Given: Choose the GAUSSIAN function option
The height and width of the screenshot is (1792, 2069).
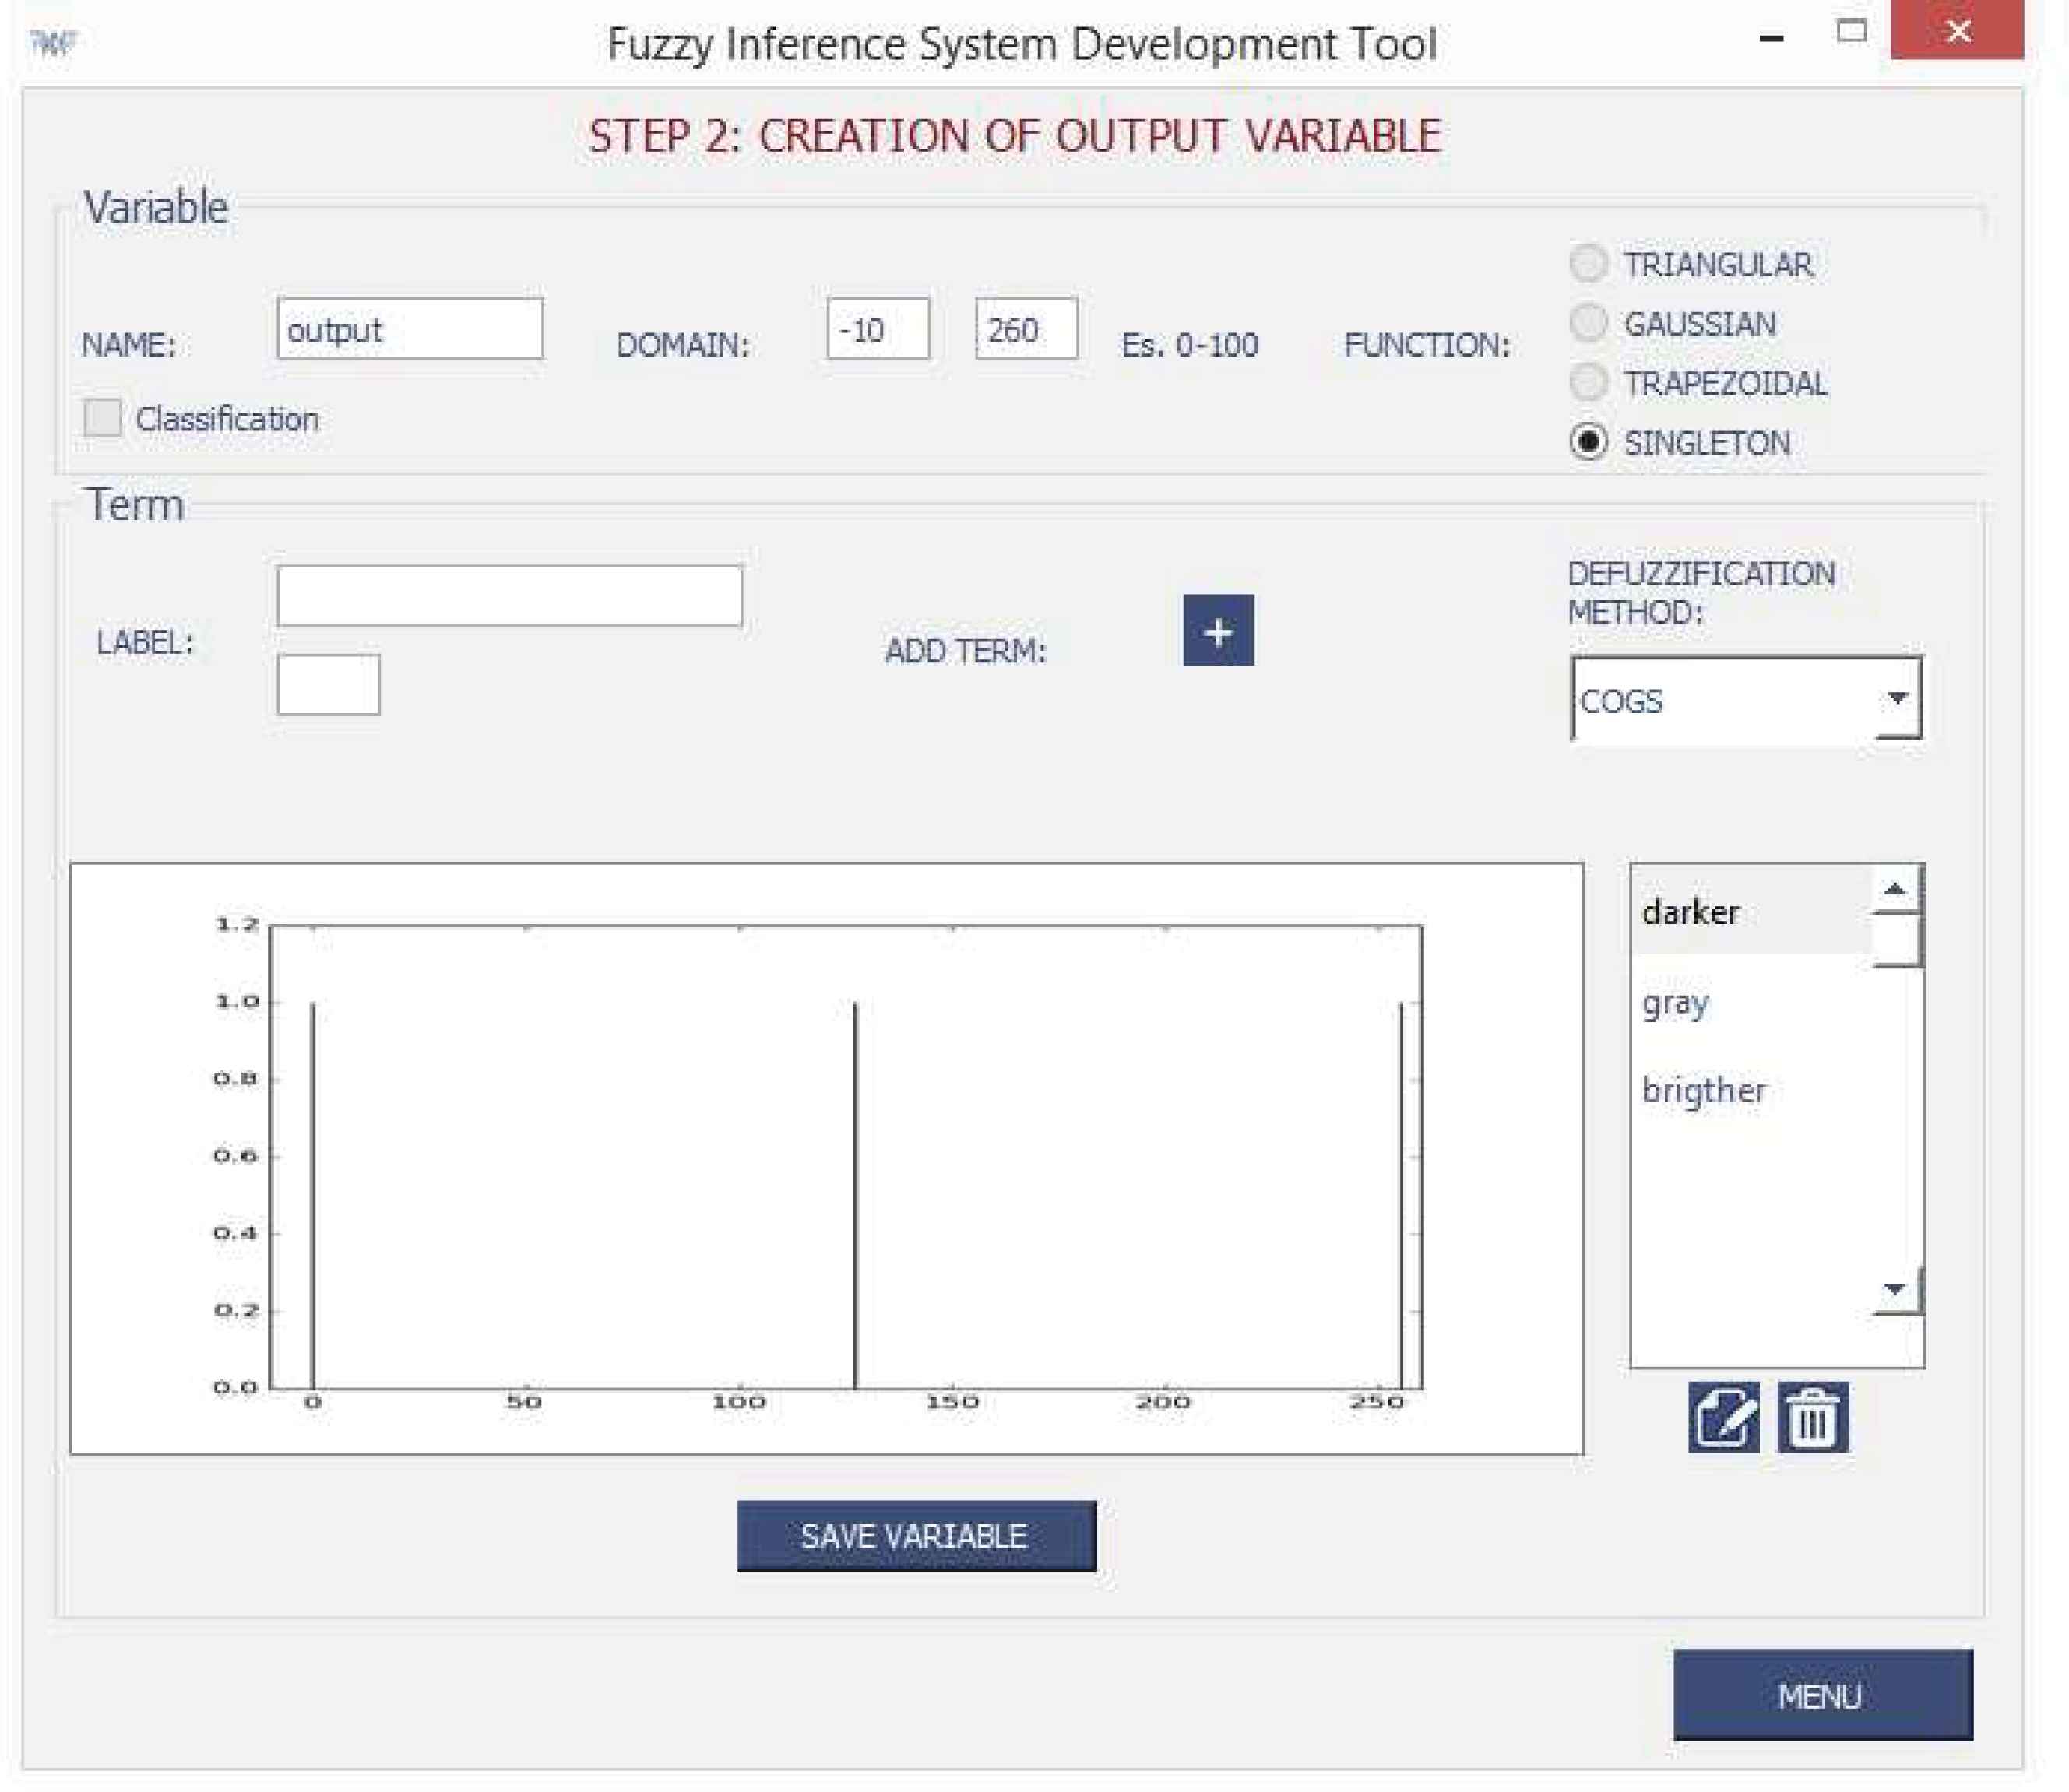Looking at the screenshot, I should (x=1588, y=323).
